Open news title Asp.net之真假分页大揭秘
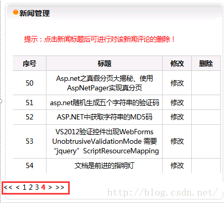Viewport: 224px width, 203px height. 105,83
